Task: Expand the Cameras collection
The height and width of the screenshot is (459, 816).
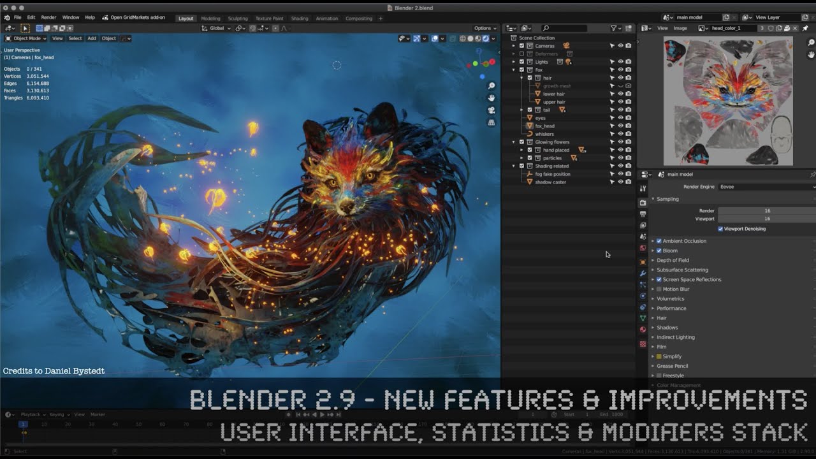Action: coord(514,46)
